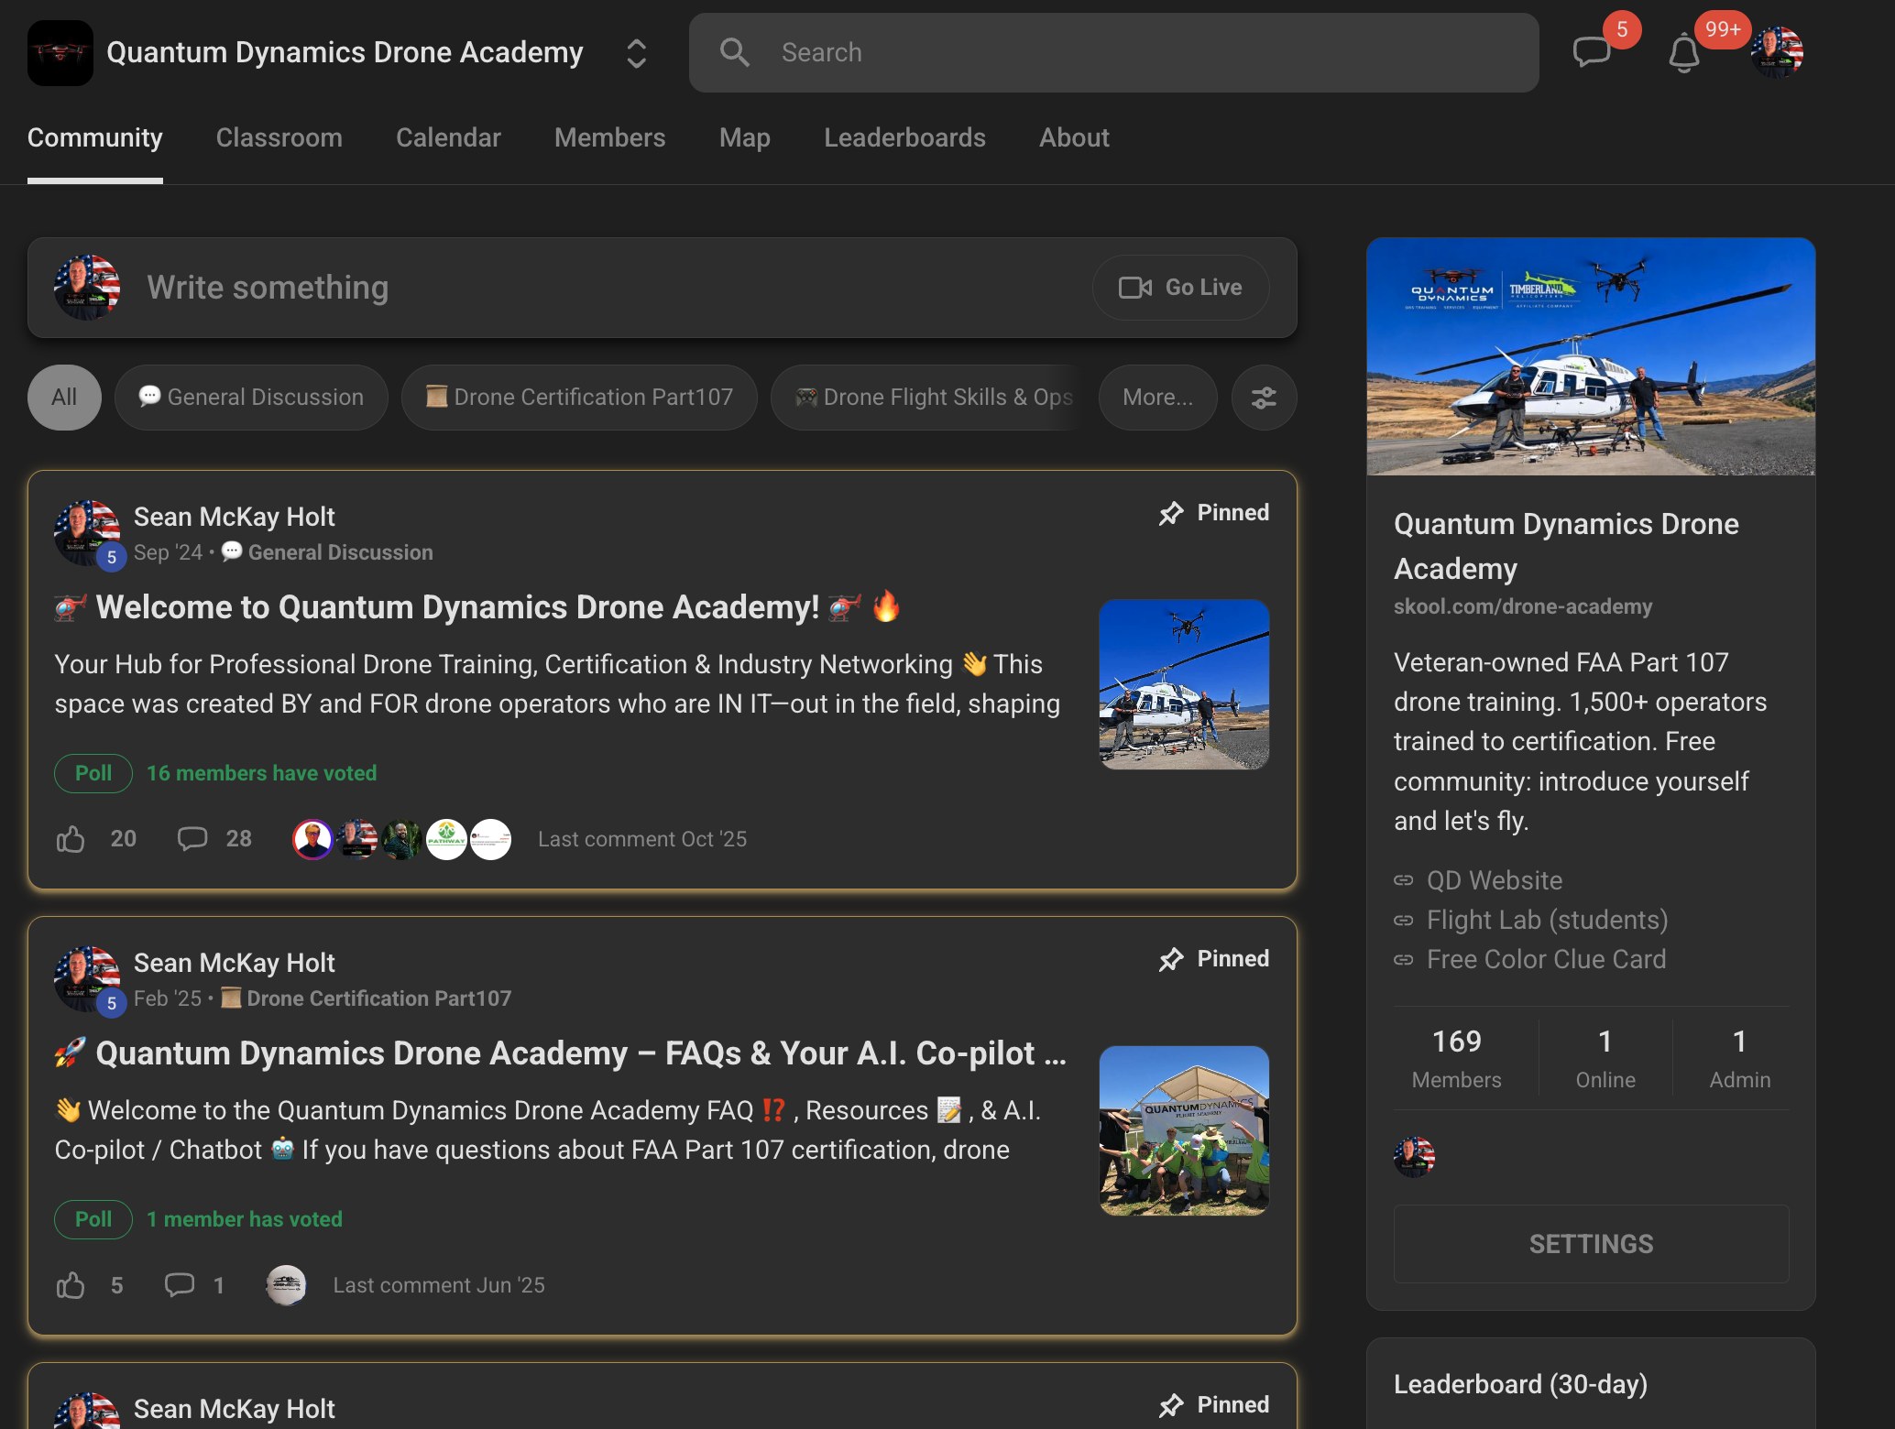Click Last comment Jun '25 text
The height and width of the screenshot is (1429, 1895).
(x=439, y=1285)
